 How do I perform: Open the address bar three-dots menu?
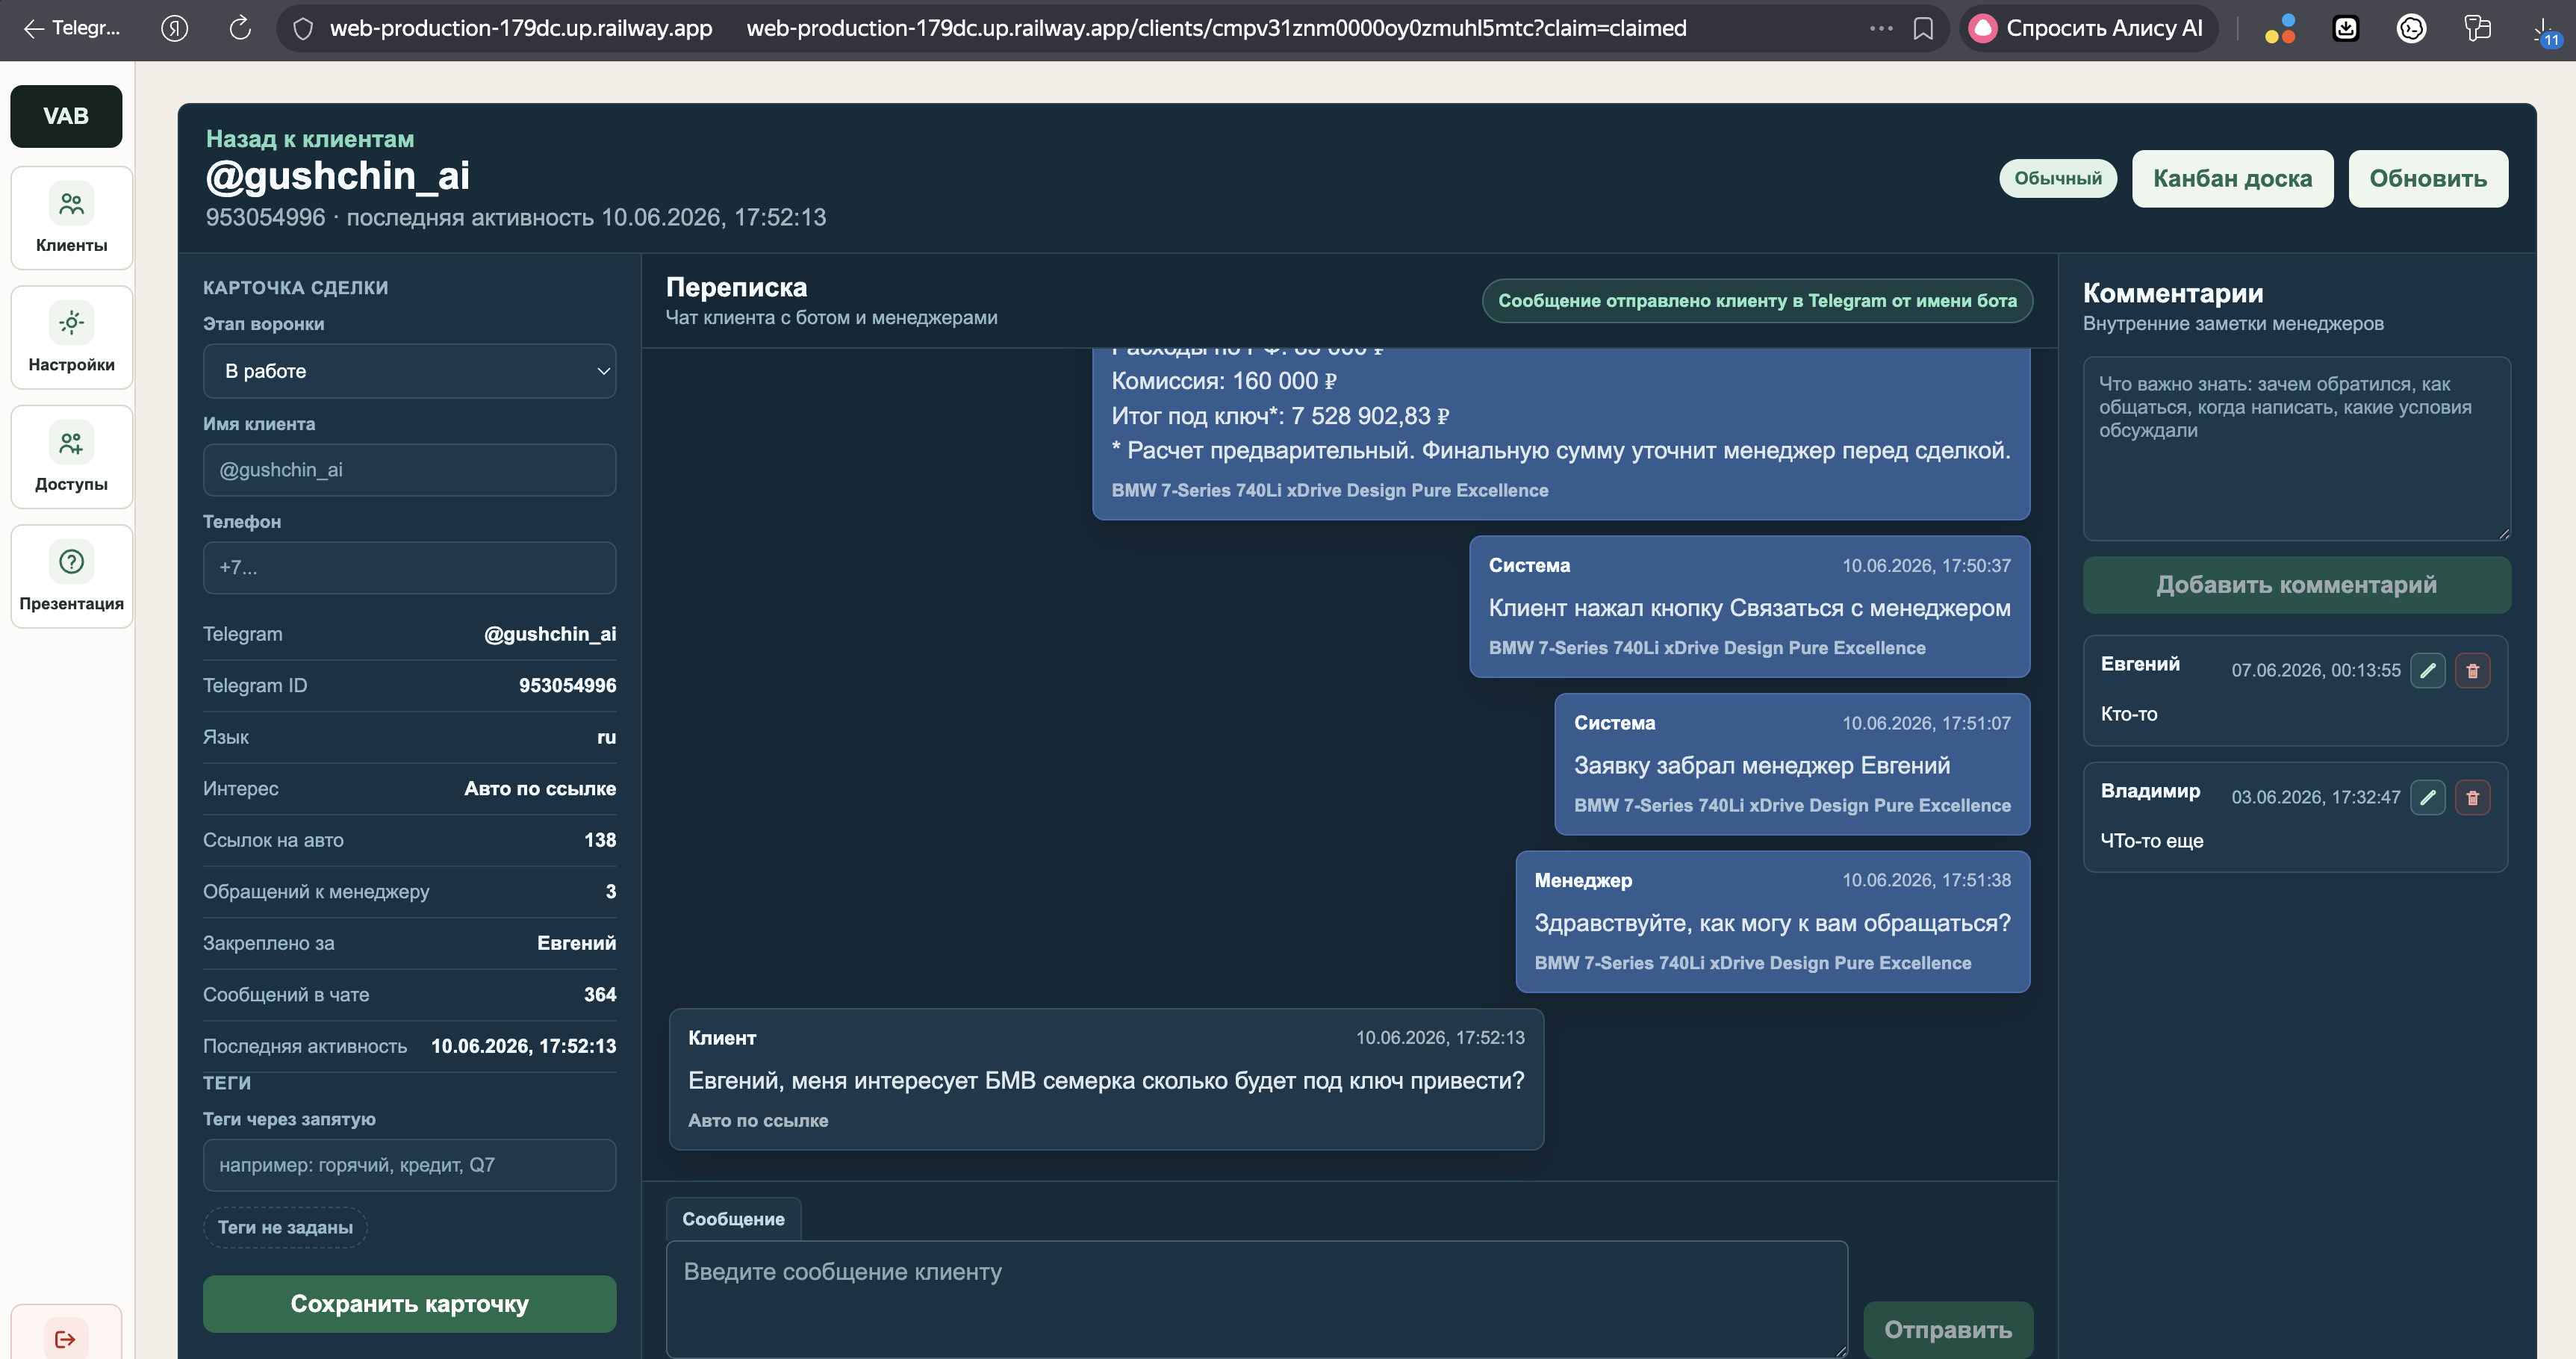pos(1881,28)
